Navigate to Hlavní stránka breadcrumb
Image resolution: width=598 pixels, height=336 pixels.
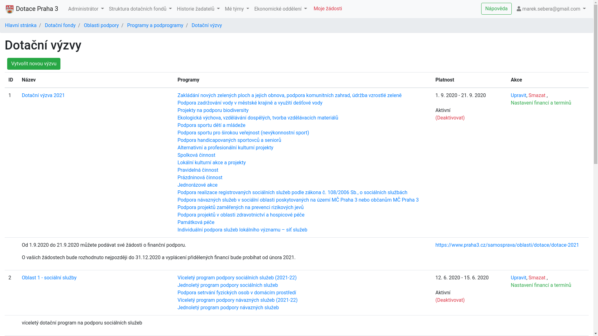pyautogui.click(x=21, y=26)
